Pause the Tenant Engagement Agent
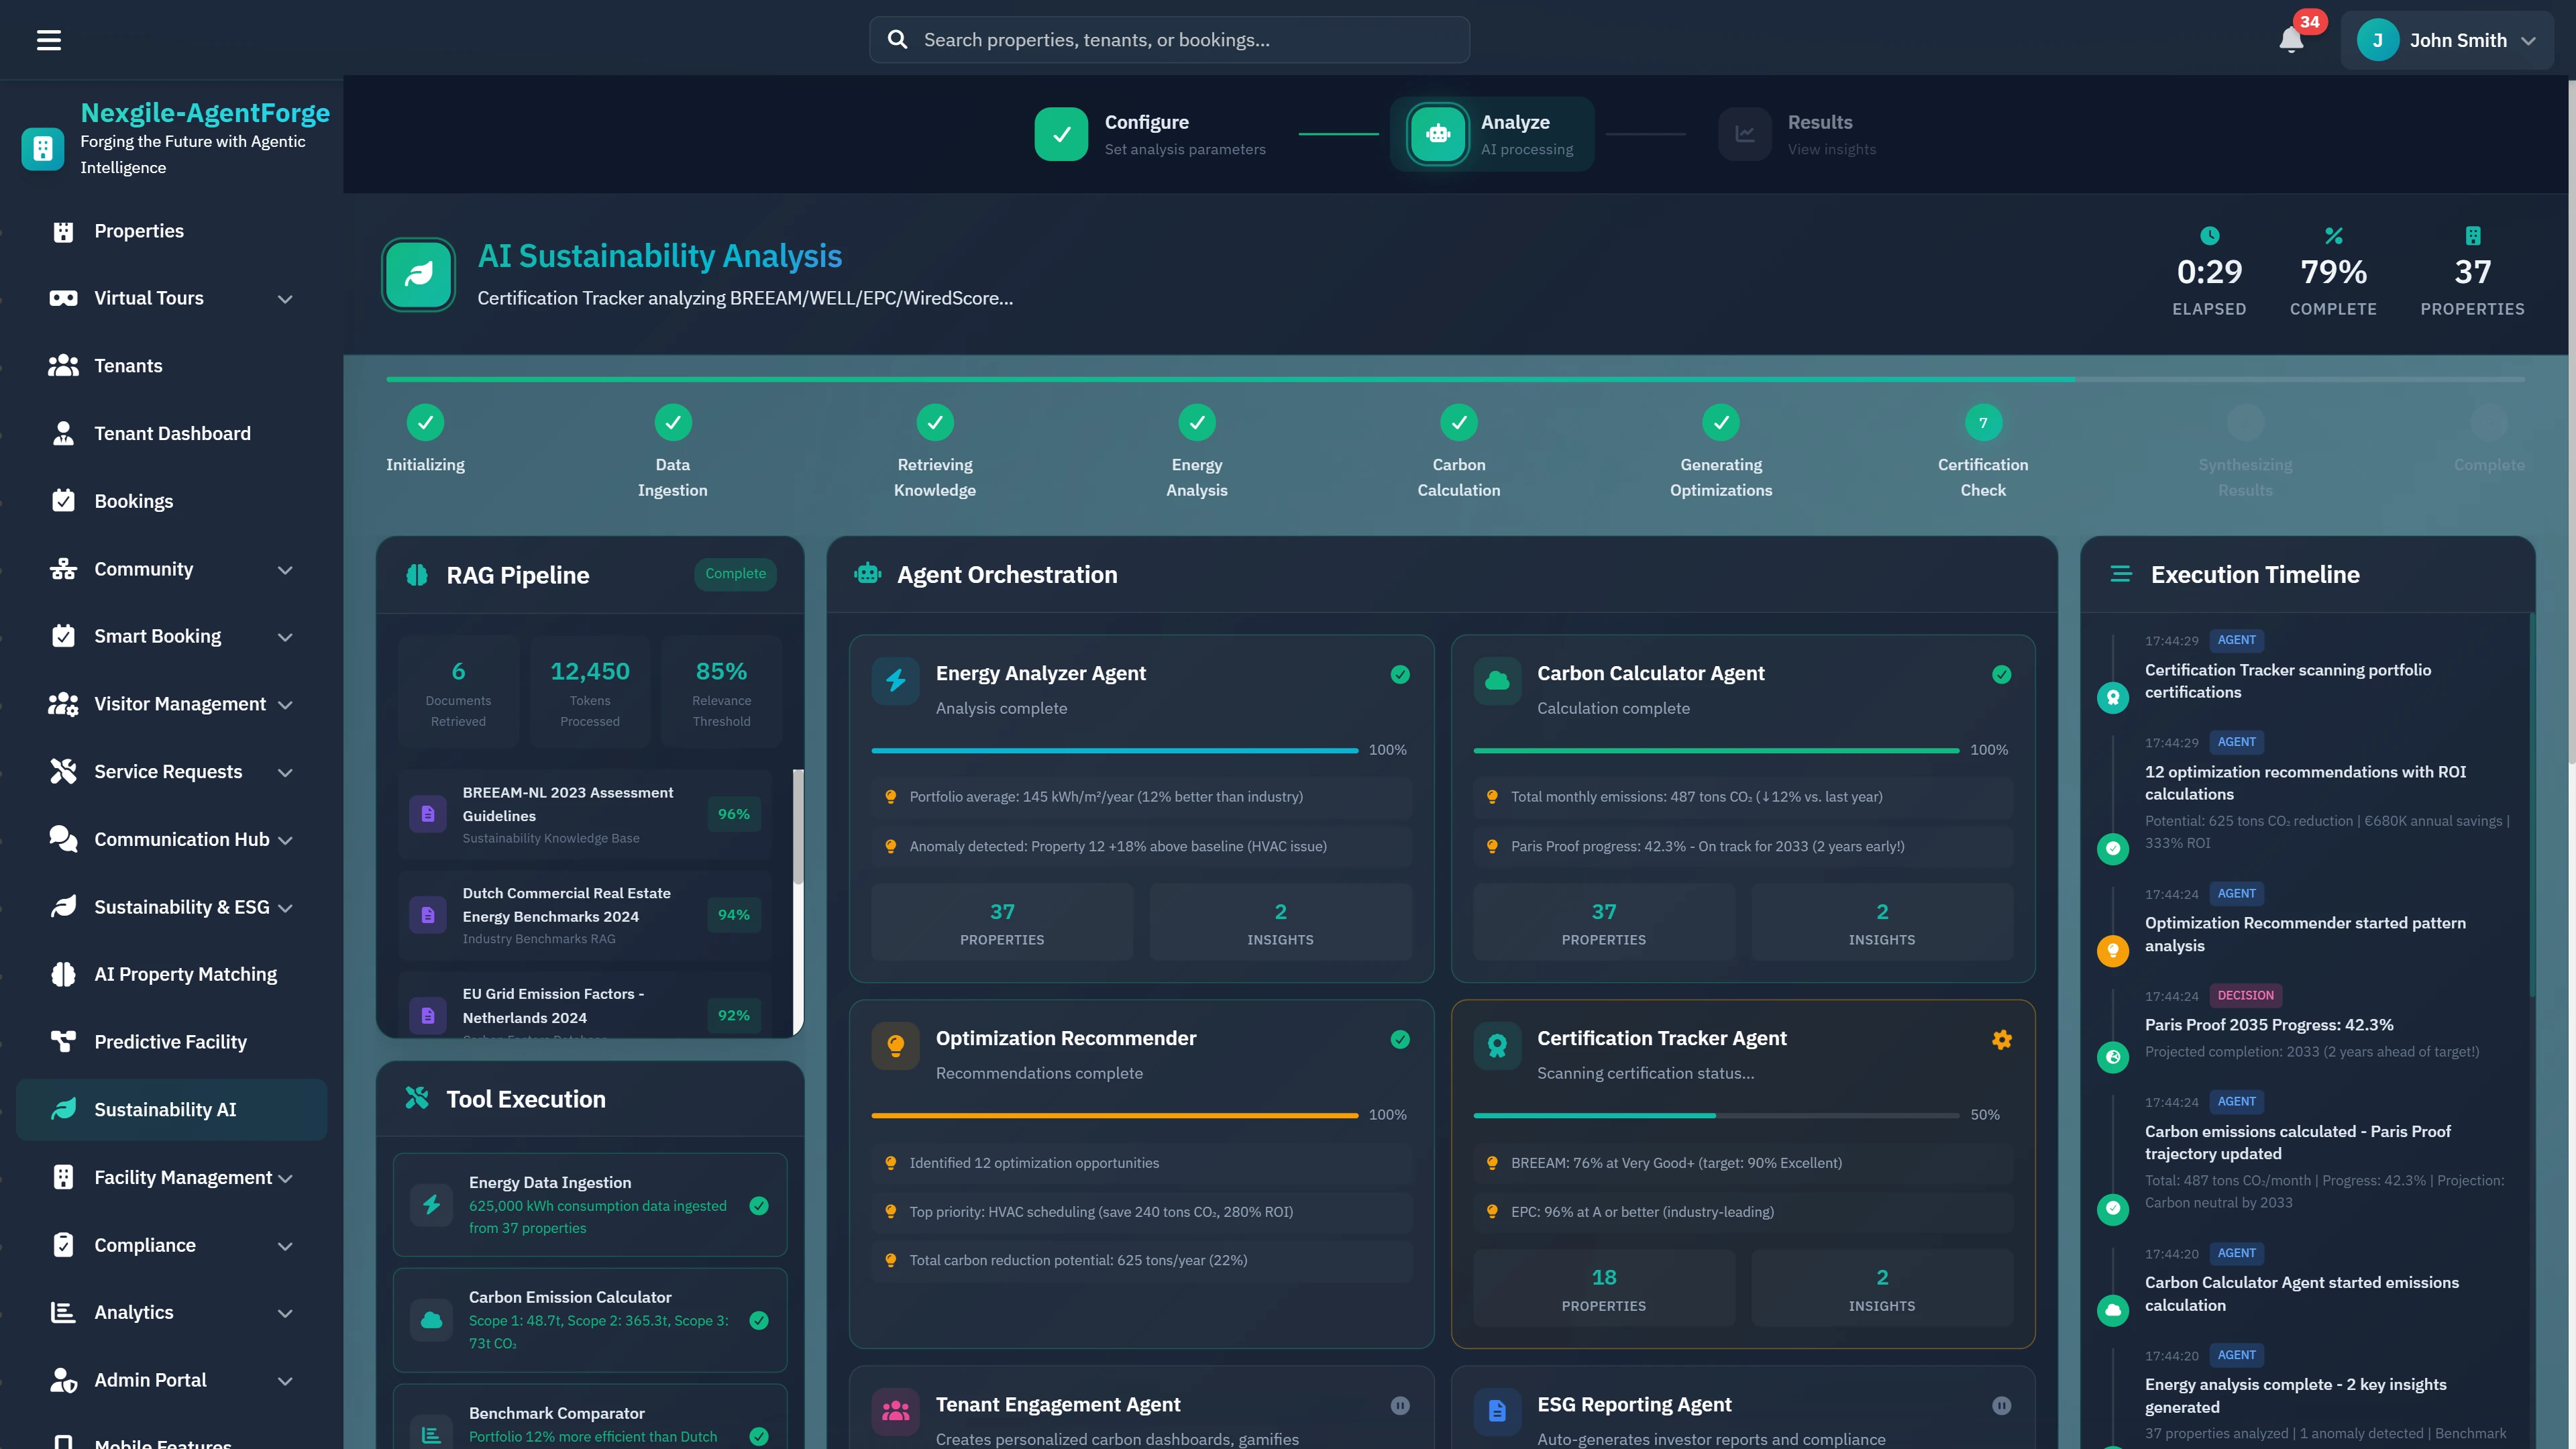 (1399, 1405)
